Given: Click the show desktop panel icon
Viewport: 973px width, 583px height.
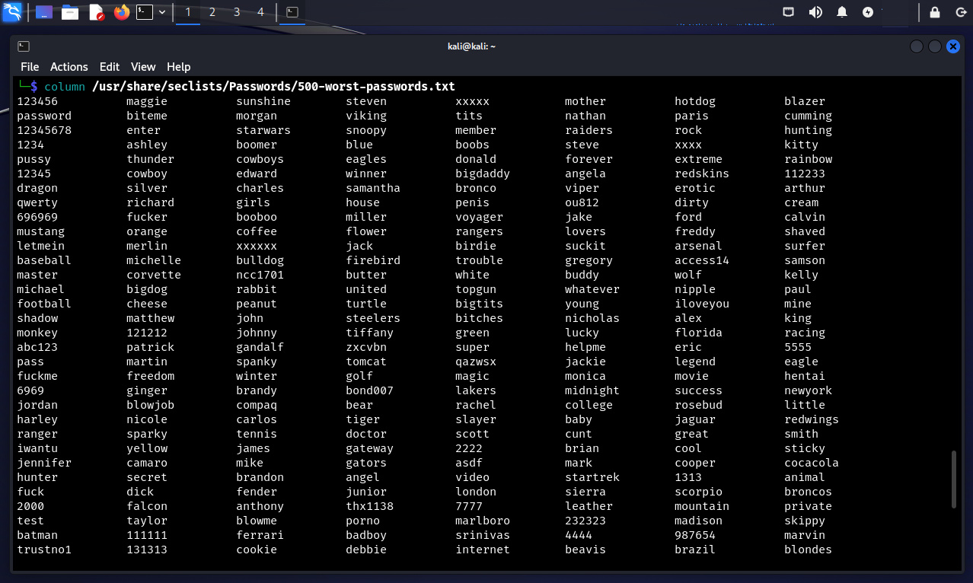Looking at the screenshot, I should [x=44, y=12].
